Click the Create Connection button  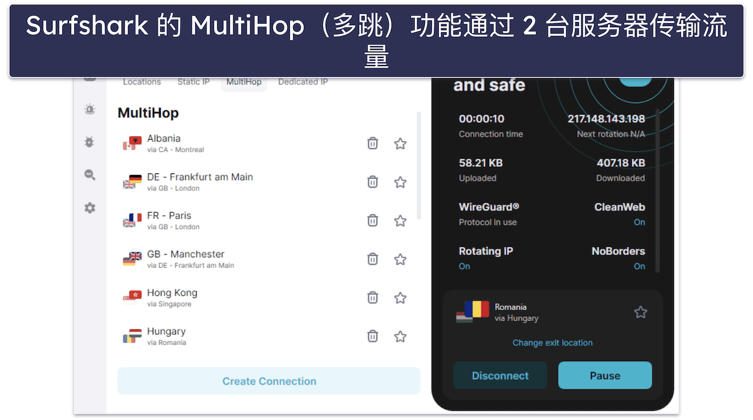point(269,381)
